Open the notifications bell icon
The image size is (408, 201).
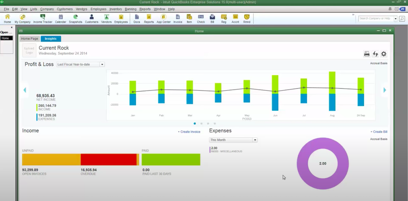click(x=390, y=9)
